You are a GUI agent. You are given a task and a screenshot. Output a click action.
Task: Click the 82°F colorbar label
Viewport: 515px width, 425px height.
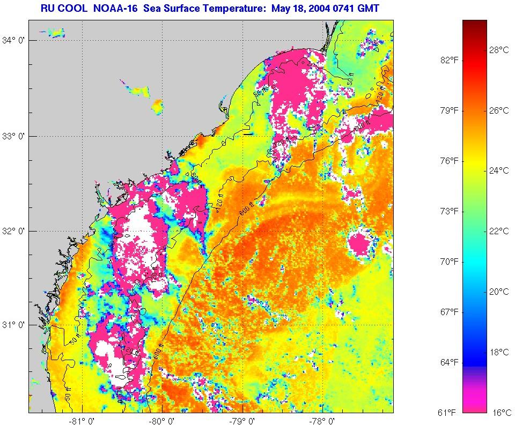[x=450, y=61]
